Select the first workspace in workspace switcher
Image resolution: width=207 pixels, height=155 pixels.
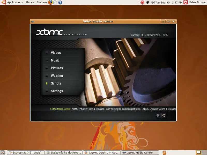(198, 153)
